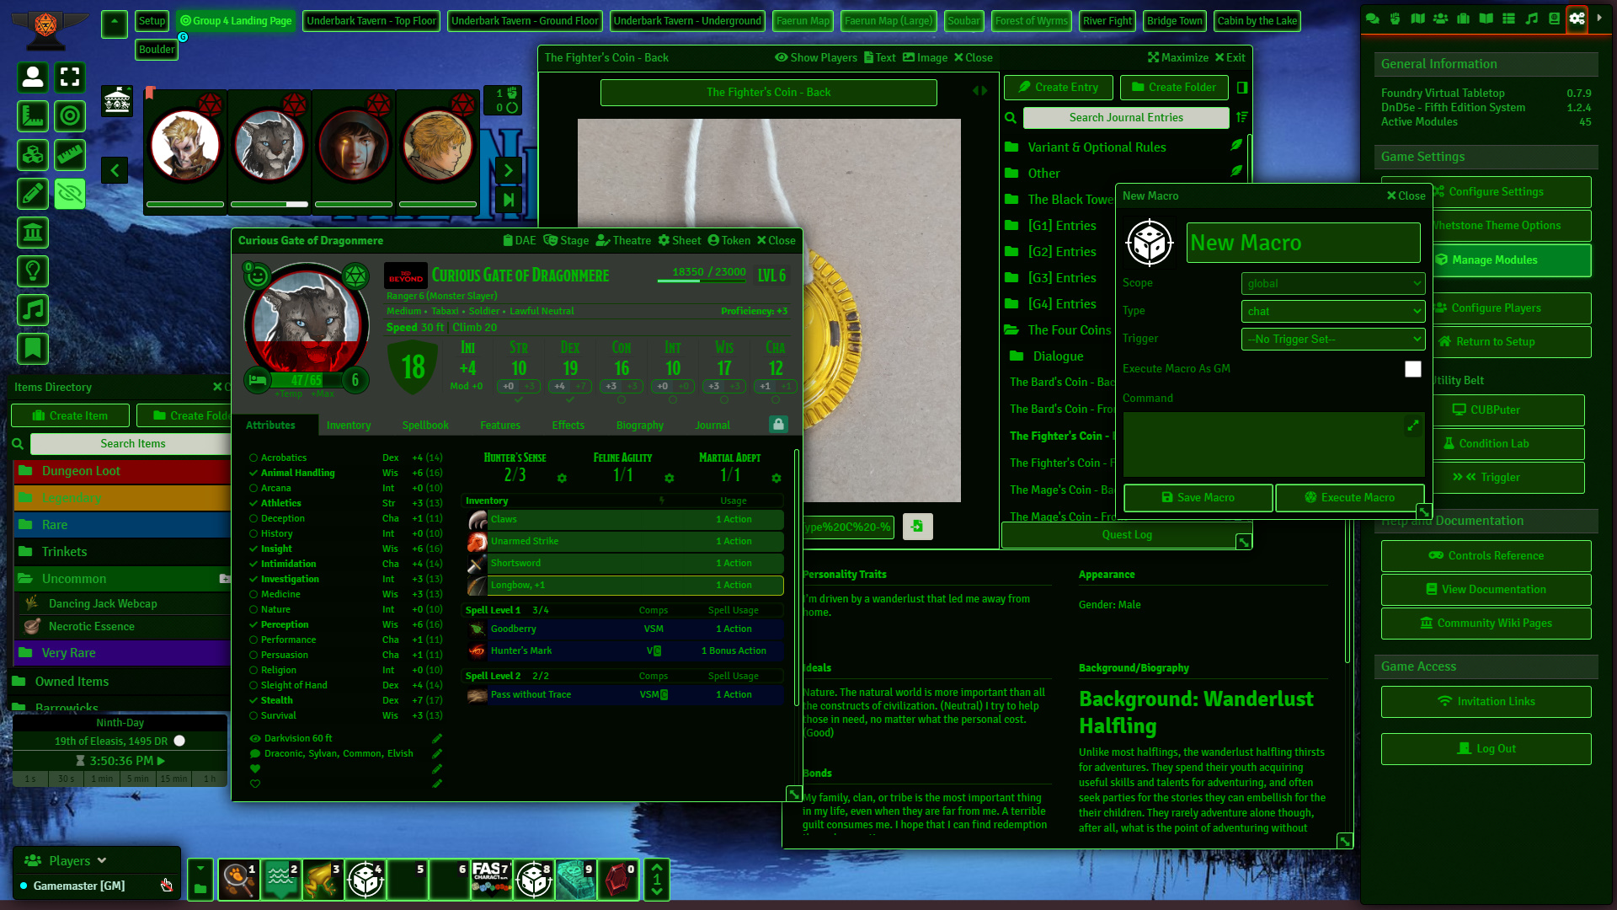Click the Journal Notes bookmark tool
Image resolution: width=1617 pixels, height=910 pixels.
point(33,349)
